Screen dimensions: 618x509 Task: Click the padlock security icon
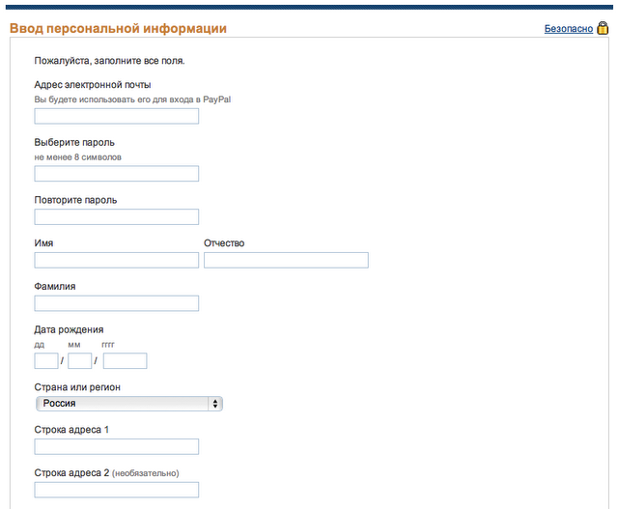tap(604, 29)
